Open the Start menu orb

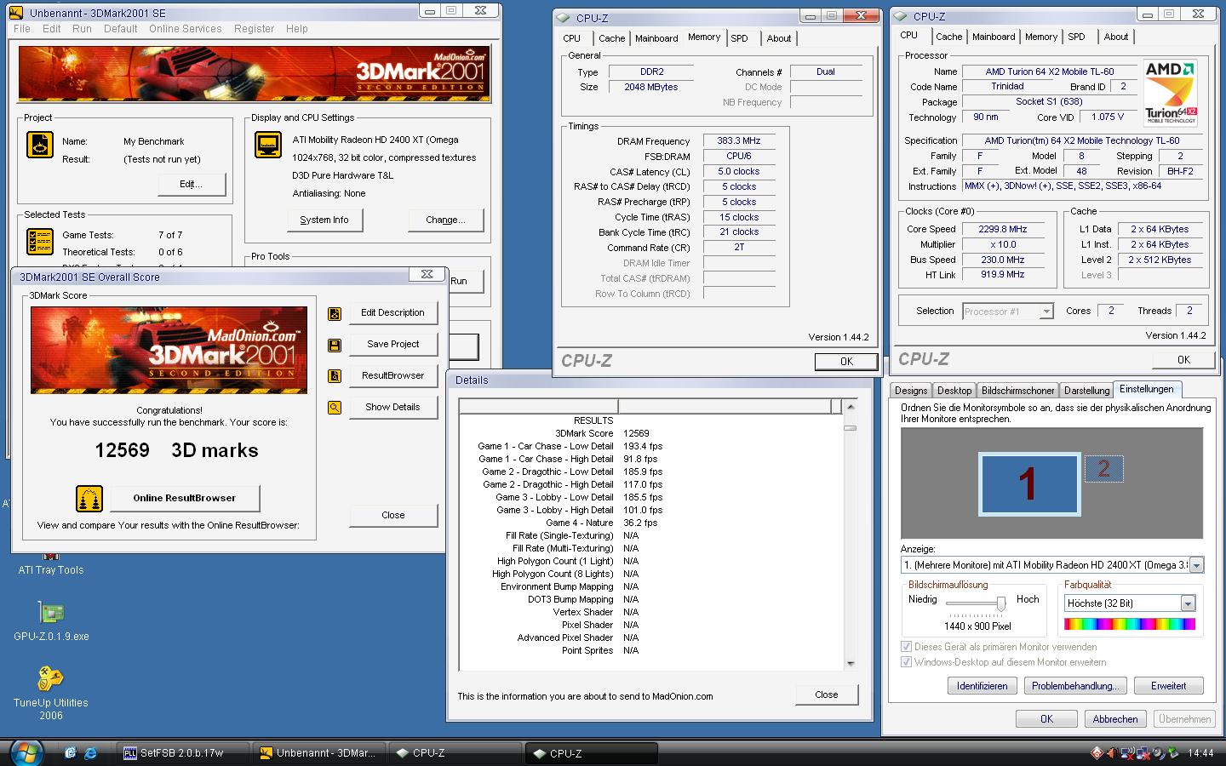(x=26, y=752)
